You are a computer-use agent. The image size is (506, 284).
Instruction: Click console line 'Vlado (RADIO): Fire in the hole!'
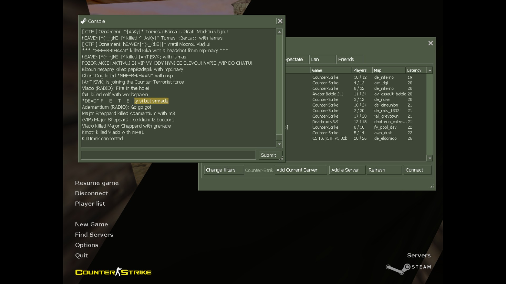115,88
